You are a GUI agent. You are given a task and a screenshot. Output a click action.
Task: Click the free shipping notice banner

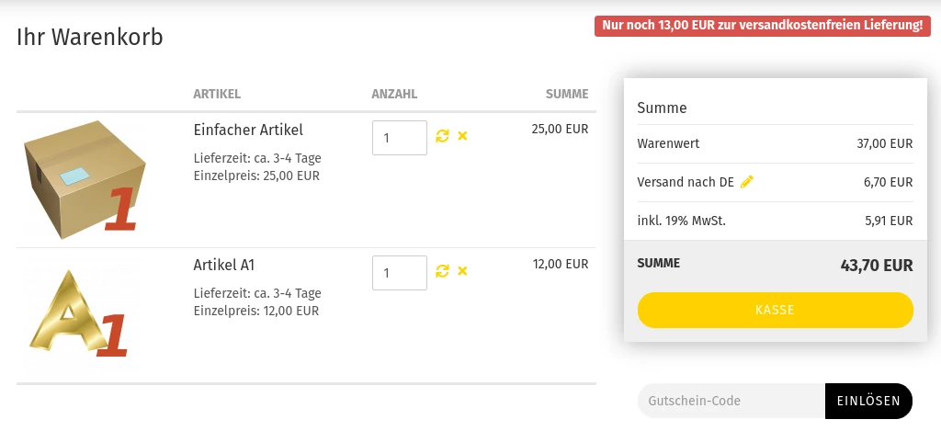(x=762, y=26)
